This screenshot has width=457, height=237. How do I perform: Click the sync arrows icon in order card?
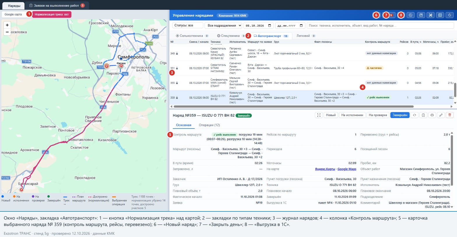[414, 115]
